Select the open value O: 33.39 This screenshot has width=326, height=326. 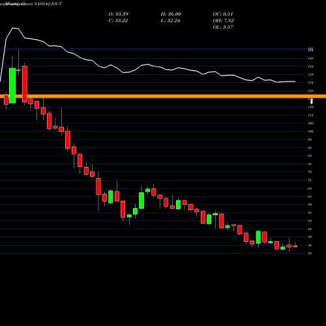[119, 14]
